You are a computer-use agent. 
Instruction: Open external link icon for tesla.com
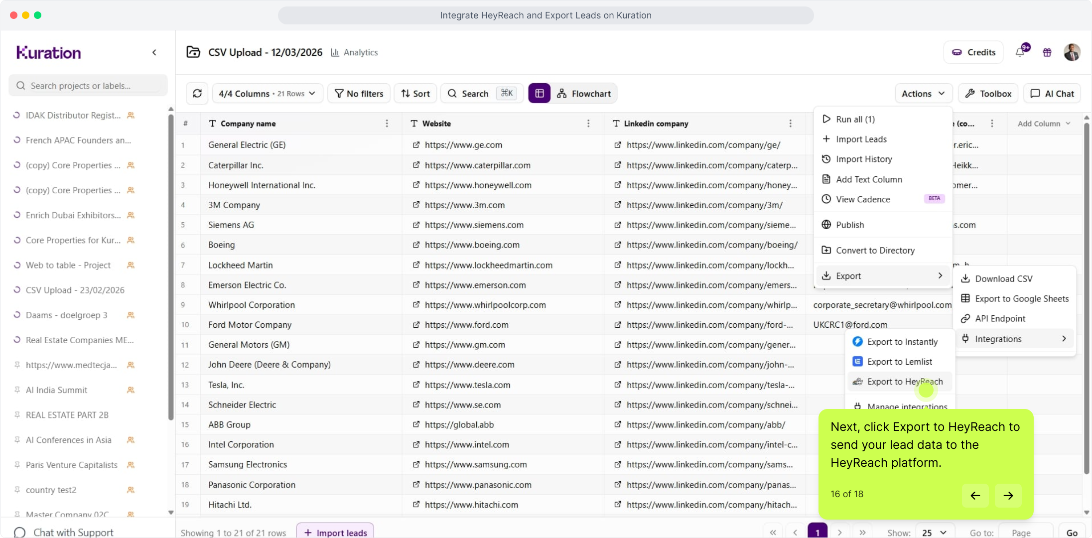(x=416, y=385)
